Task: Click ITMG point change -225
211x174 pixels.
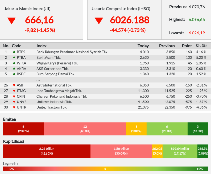Action: [x=188, y=91]
